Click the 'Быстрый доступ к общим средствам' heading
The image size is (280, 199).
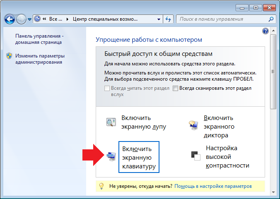(x=158, y=54)
